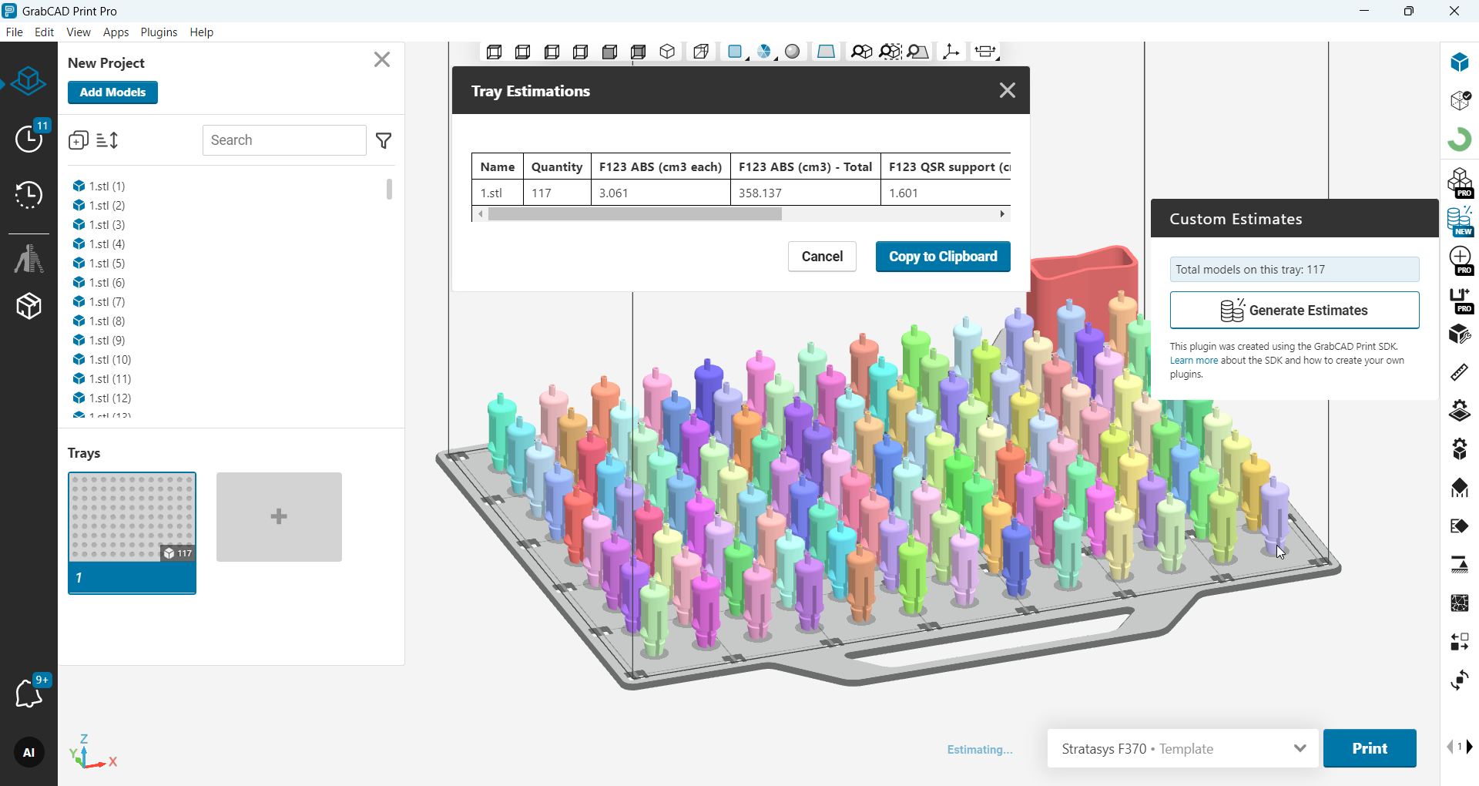Click the notifications bell icon

tap(29, 694)
